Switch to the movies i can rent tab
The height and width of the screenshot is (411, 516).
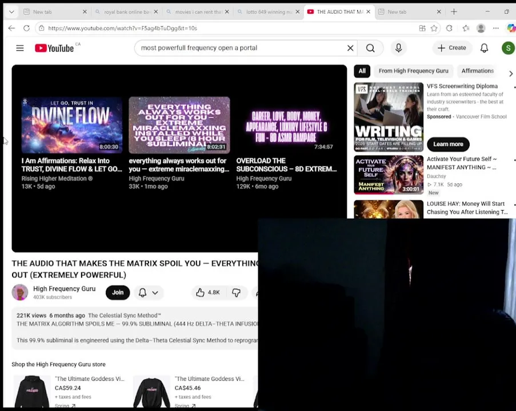[x=198, y=12]
